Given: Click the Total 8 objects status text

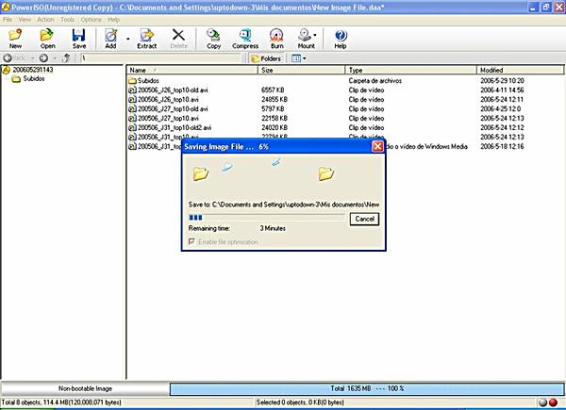Looking at the screenshot, I should pyautogui.click(x=61, y=402).
